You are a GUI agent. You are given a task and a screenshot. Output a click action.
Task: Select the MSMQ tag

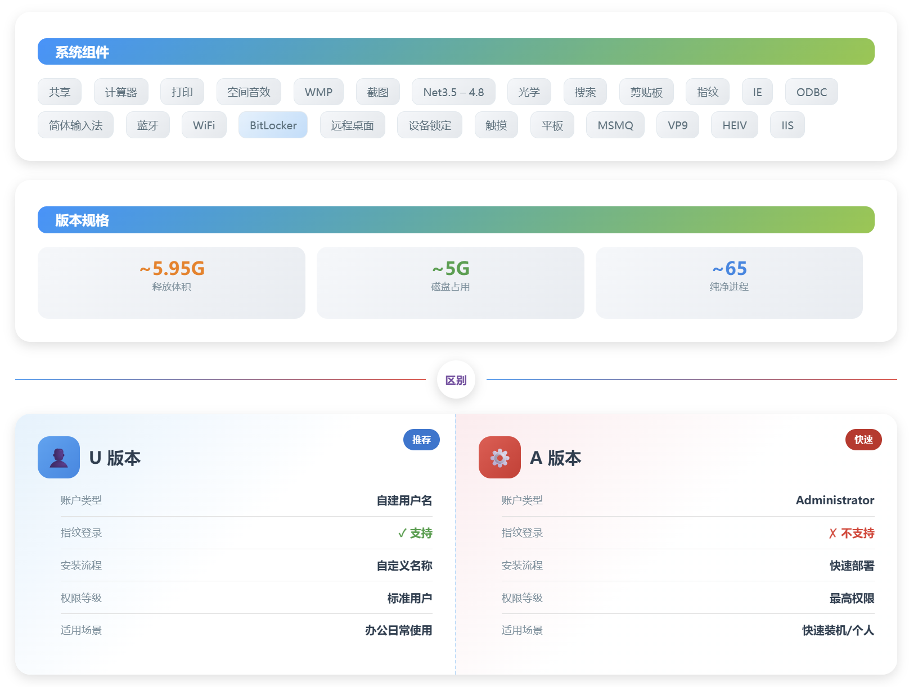(x=615, y=125)
